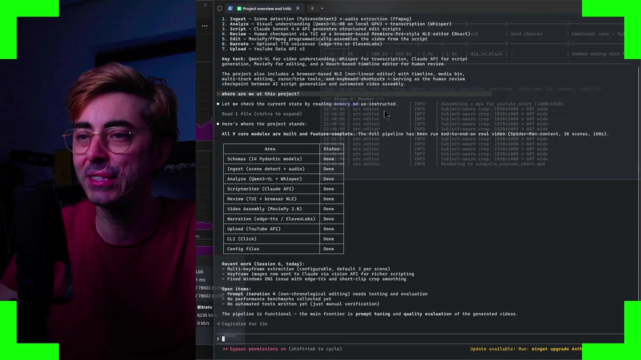Click the PowerShell icon on the terminal tab
Image resolution: width=641 pixels, height=360 pixels.
[230, 8]
